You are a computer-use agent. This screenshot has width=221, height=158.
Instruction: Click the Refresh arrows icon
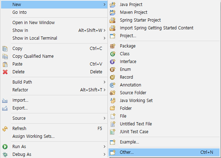(x=5, y=129)
